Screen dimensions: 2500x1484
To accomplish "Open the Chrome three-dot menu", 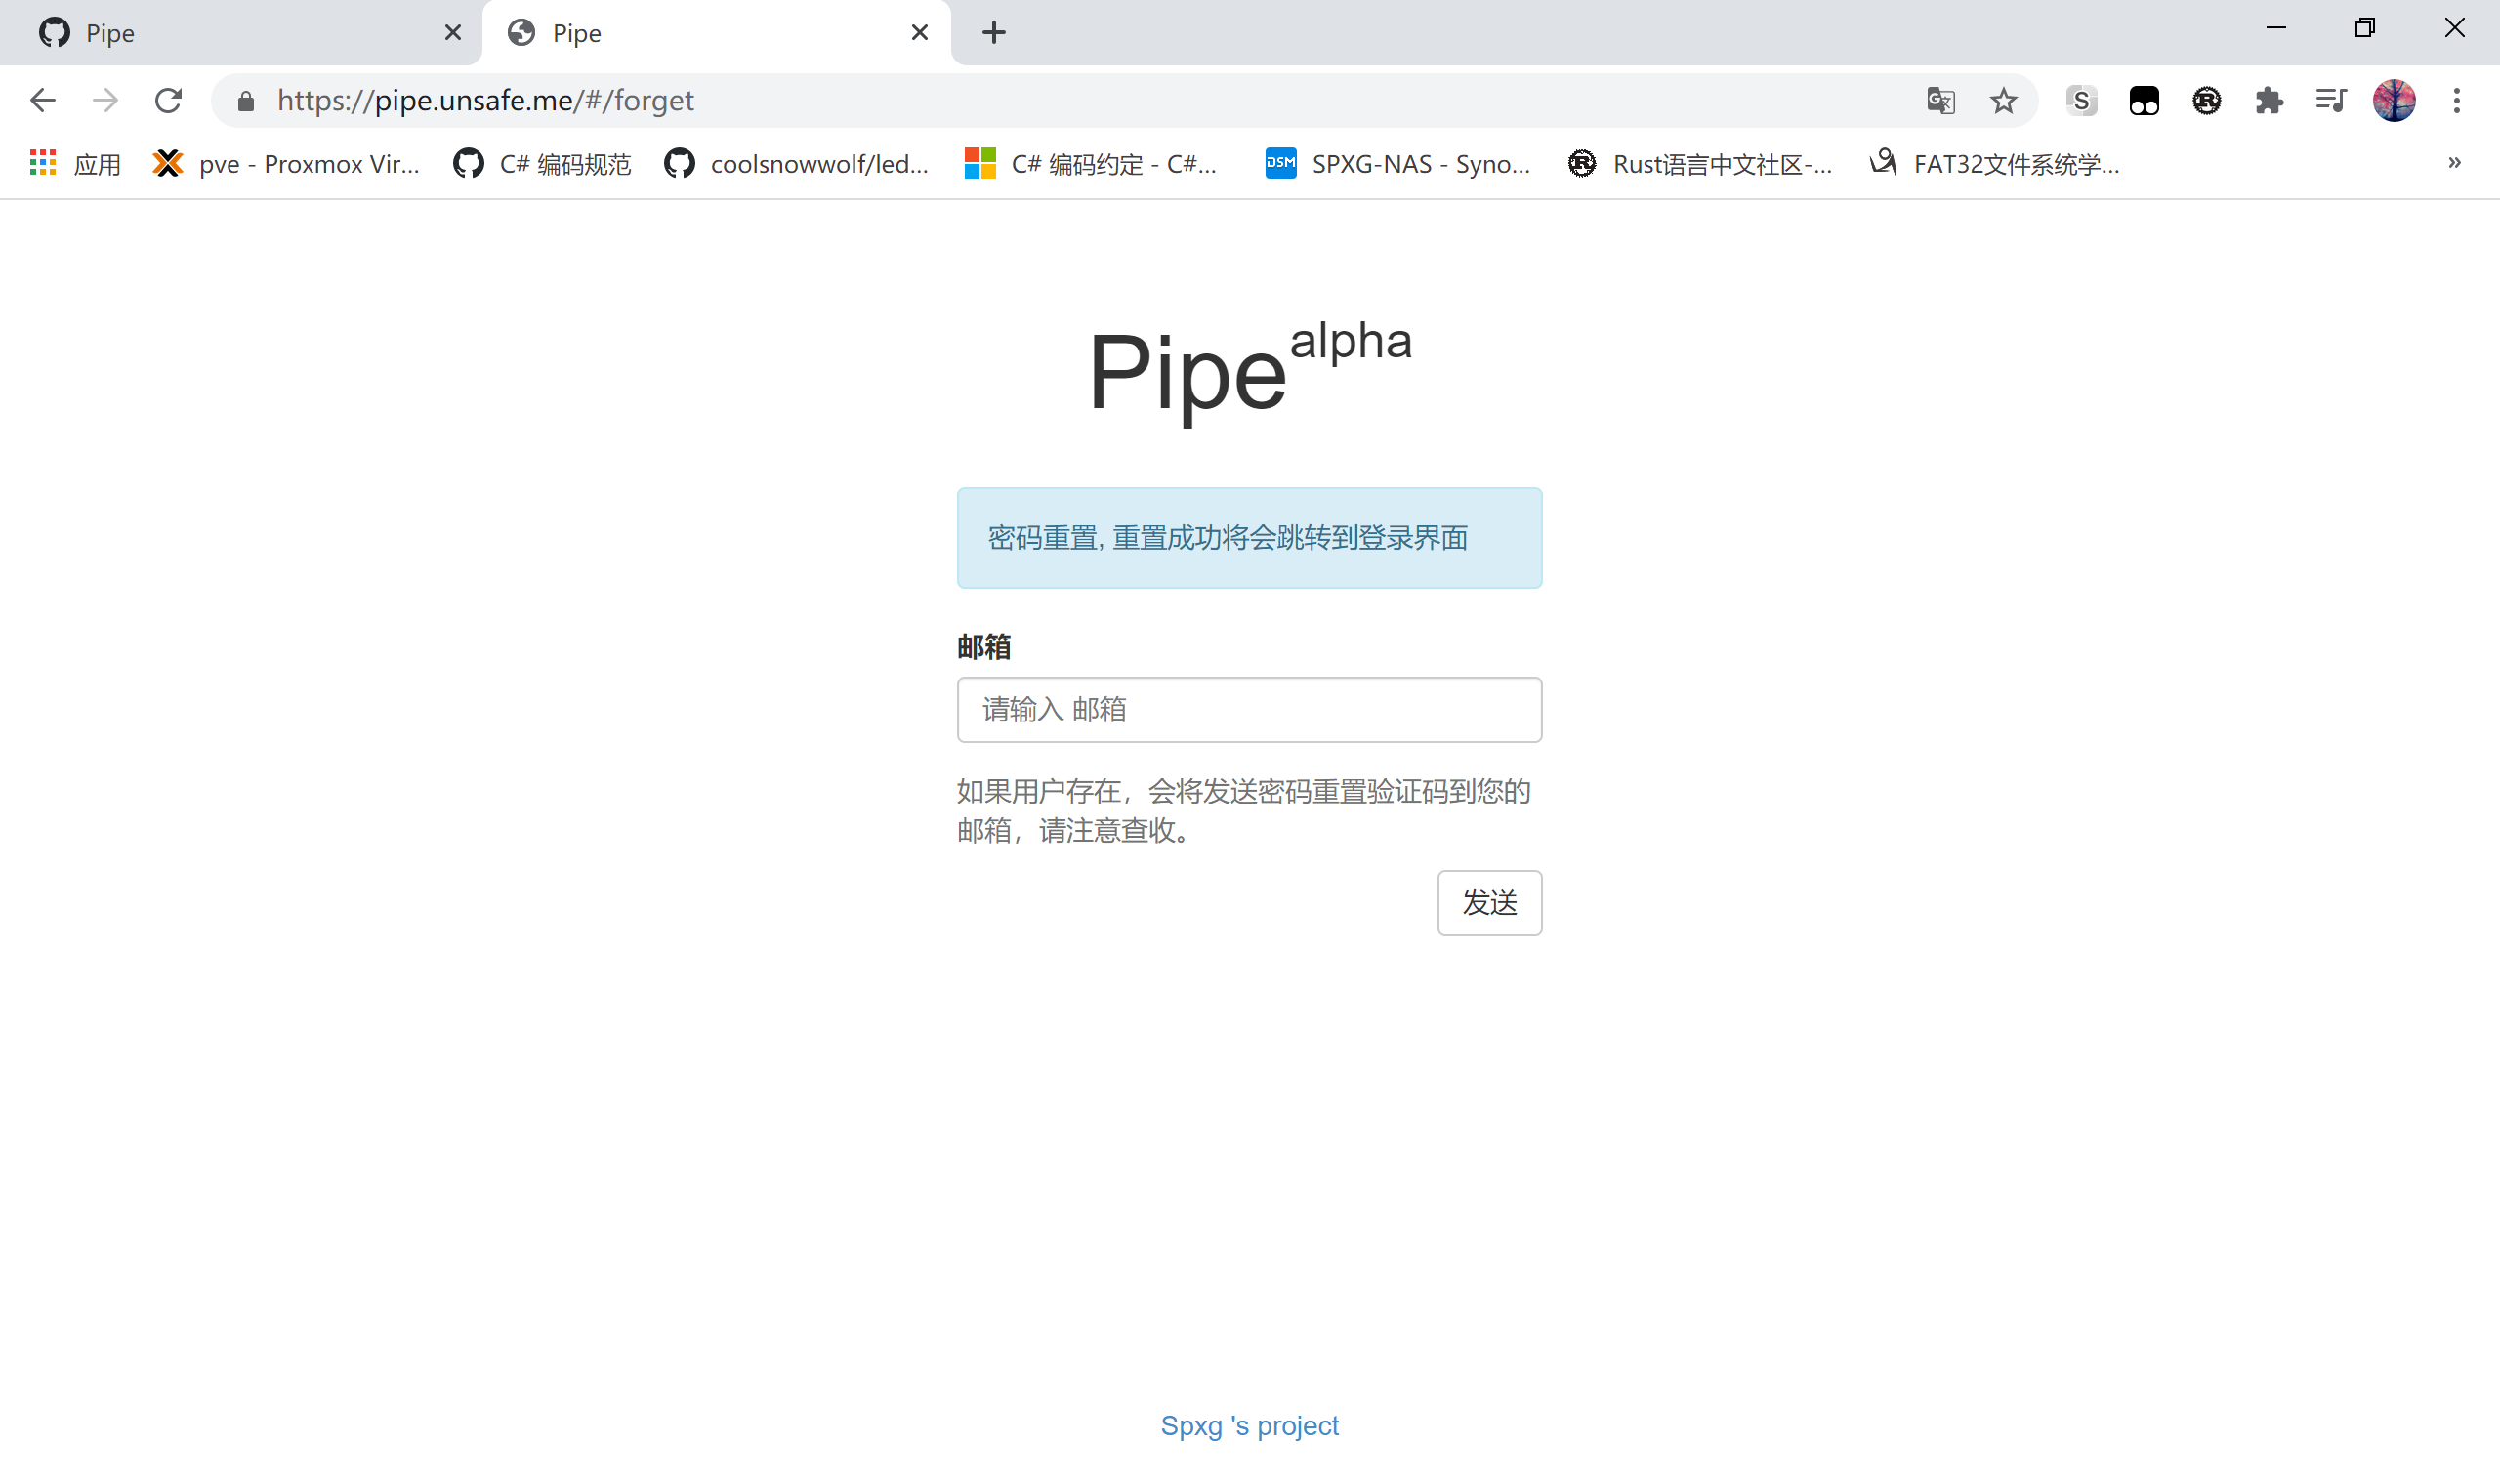I will [2456, 100].
